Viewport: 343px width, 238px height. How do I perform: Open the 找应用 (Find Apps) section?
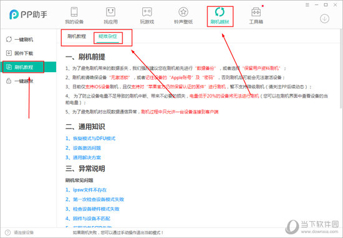point(110,16)
